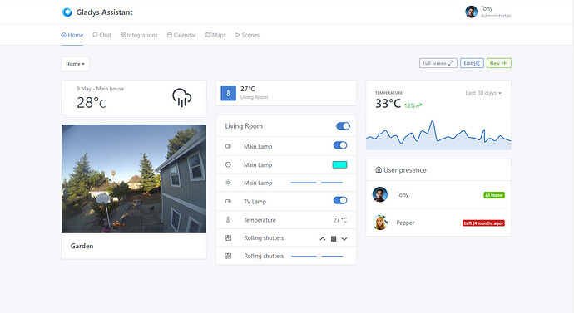
Task: Click the '9 May - Main house' text
Action: coord(100,88)
